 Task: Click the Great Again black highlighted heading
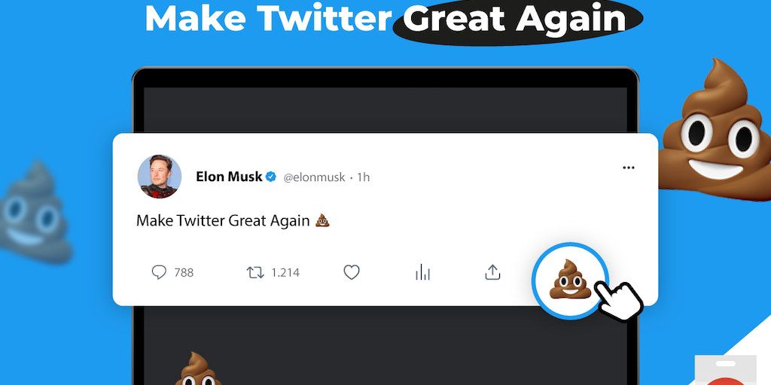[517, 20]
